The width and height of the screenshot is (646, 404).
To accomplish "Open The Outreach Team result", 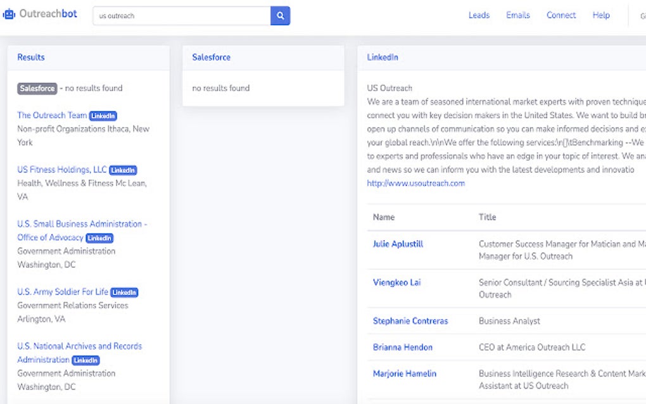I will tap(52, 115).
